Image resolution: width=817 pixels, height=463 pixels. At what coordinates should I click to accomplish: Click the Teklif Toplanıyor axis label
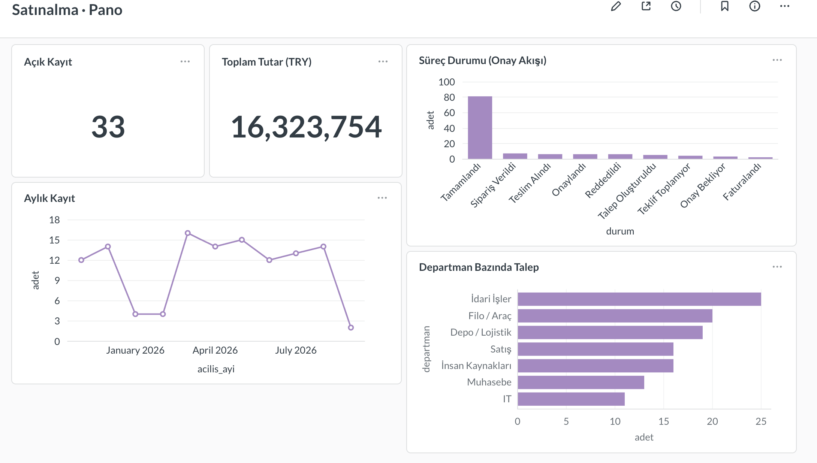point(664,189)
